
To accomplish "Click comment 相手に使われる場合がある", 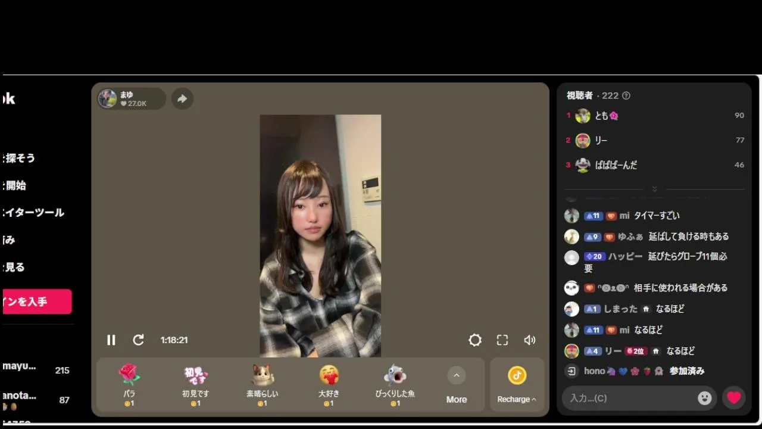I will pos(680,288).
